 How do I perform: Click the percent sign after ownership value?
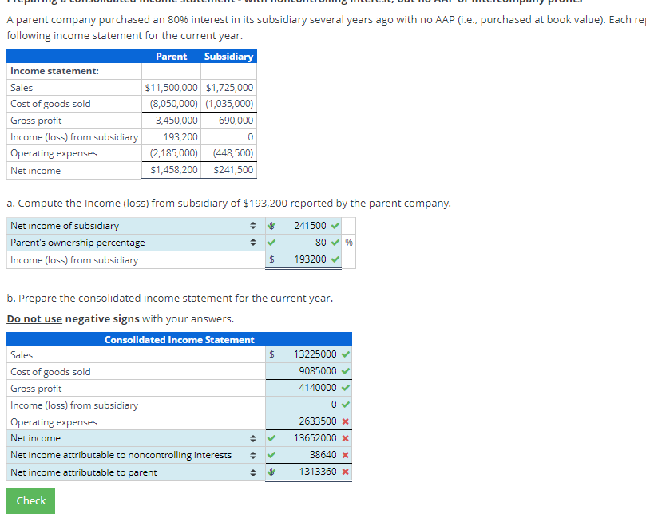click(x=348, y=242)
